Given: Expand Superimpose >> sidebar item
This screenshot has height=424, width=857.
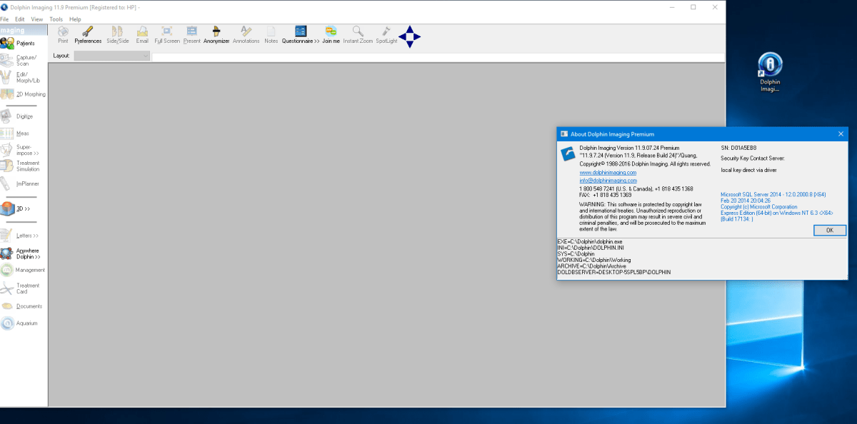Looking at the screenshot, I should coord(19,150).
